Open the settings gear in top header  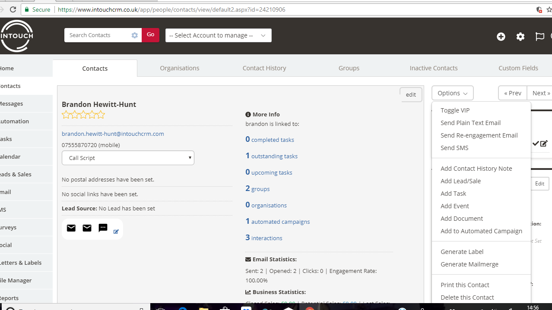[x=520, y=37]
